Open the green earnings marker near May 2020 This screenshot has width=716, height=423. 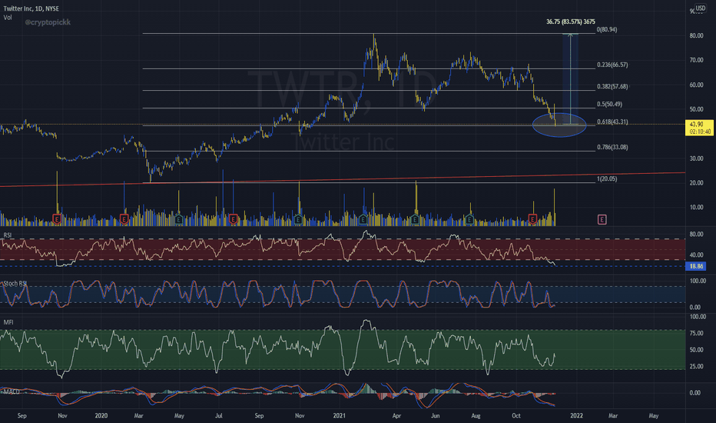(x=178, y=219)
